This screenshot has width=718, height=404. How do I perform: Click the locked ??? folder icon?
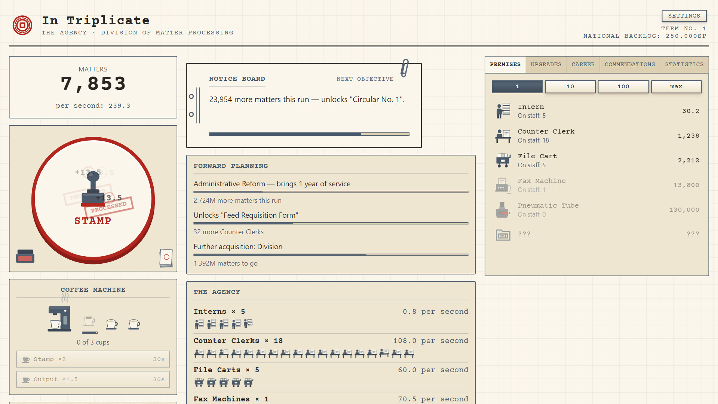pyautogui.click(x=503, y=235)
